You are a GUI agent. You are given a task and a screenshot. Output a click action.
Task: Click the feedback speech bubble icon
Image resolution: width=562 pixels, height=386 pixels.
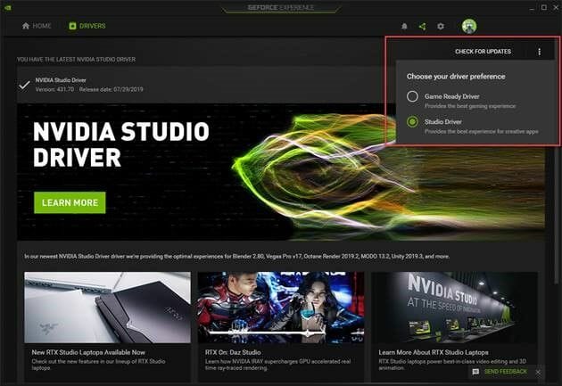pyautogui.click(x=475, y=372)
